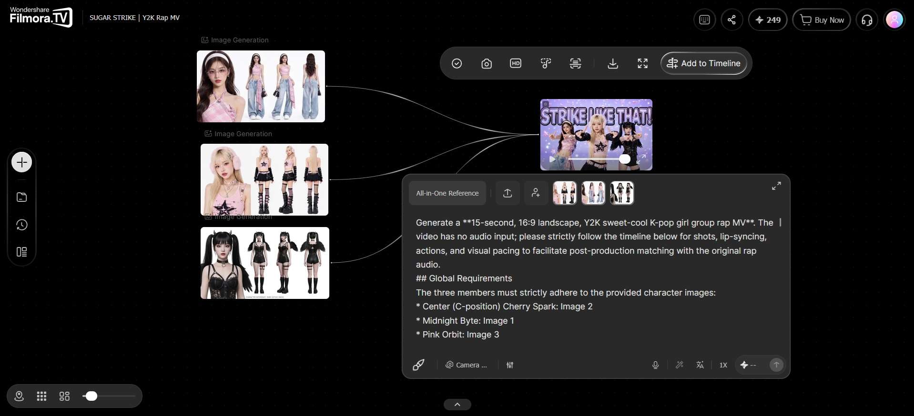Select the blonde earmuffs character image node
Screen dimensions: 914x416
pos(264,180)
